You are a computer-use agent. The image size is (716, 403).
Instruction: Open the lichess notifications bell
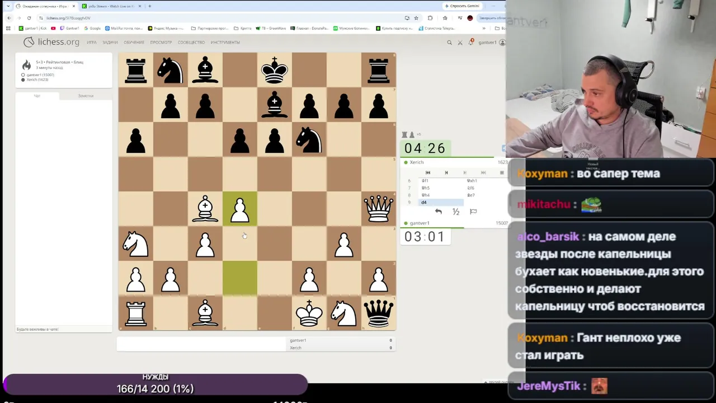point(471,43)
